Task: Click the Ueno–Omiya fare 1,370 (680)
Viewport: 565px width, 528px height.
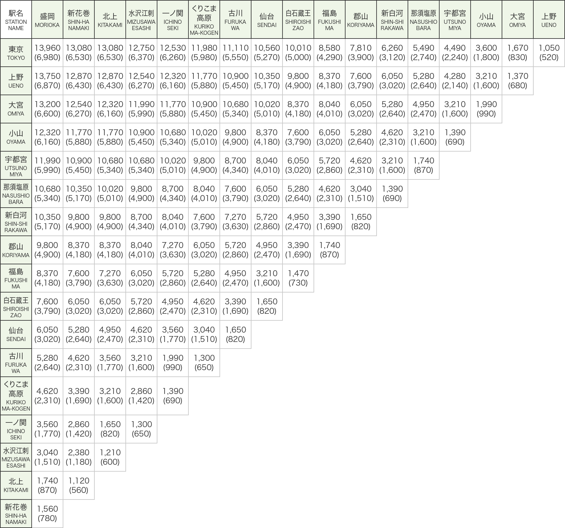Action: pos(518,81)
